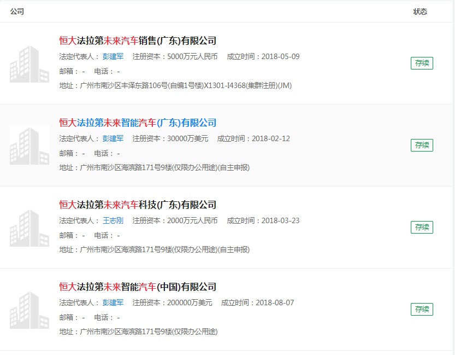Click legal representative 王志刚
Screen dimensions: 455x355
coord(113,220)
